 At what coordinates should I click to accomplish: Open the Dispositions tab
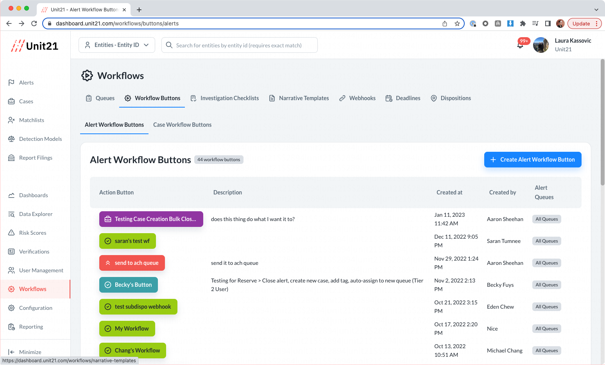tap(451, 98)
